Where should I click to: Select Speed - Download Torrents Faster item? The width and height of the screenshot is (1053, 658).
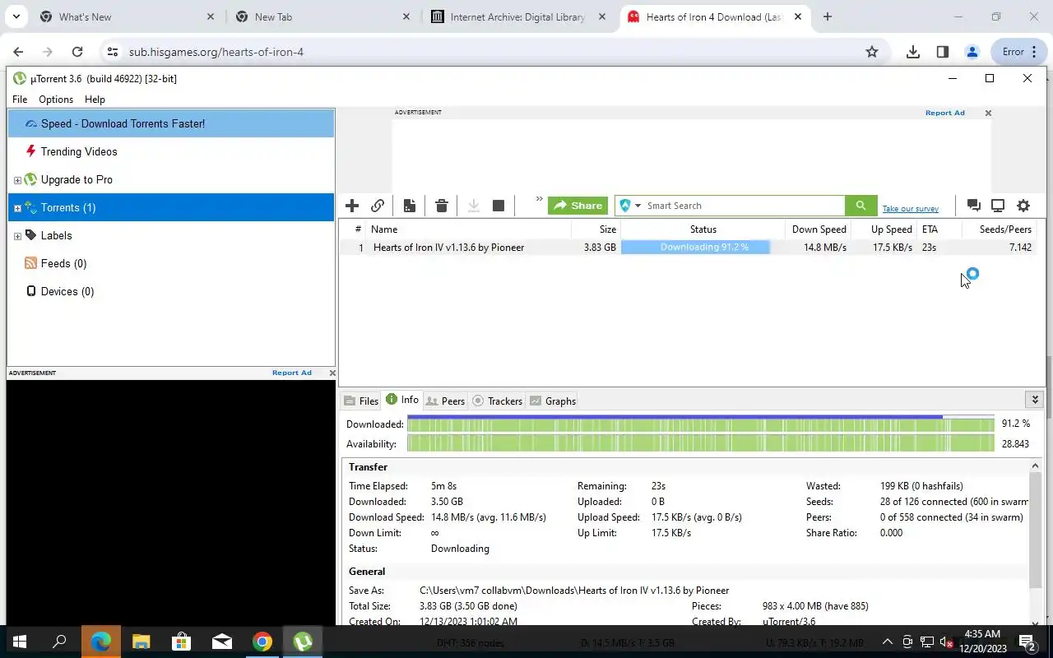click(x=171, y=123)
